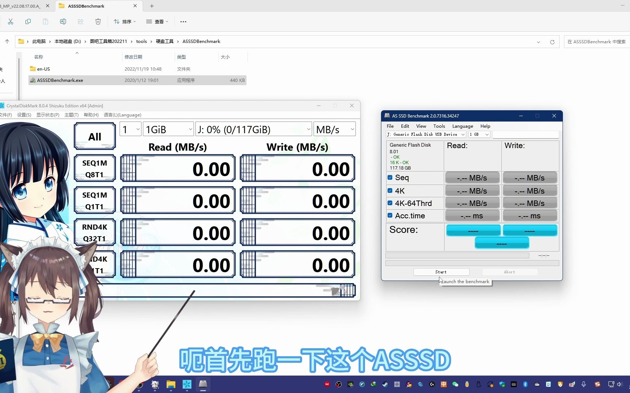630x393 pixels.
Task: Run all tests with the All button
Action: [95, 136]
